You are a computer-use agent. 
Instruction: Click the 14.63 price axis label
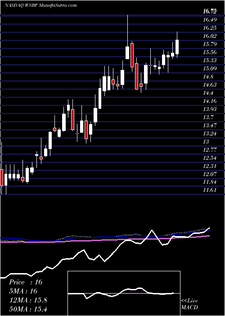210,85
